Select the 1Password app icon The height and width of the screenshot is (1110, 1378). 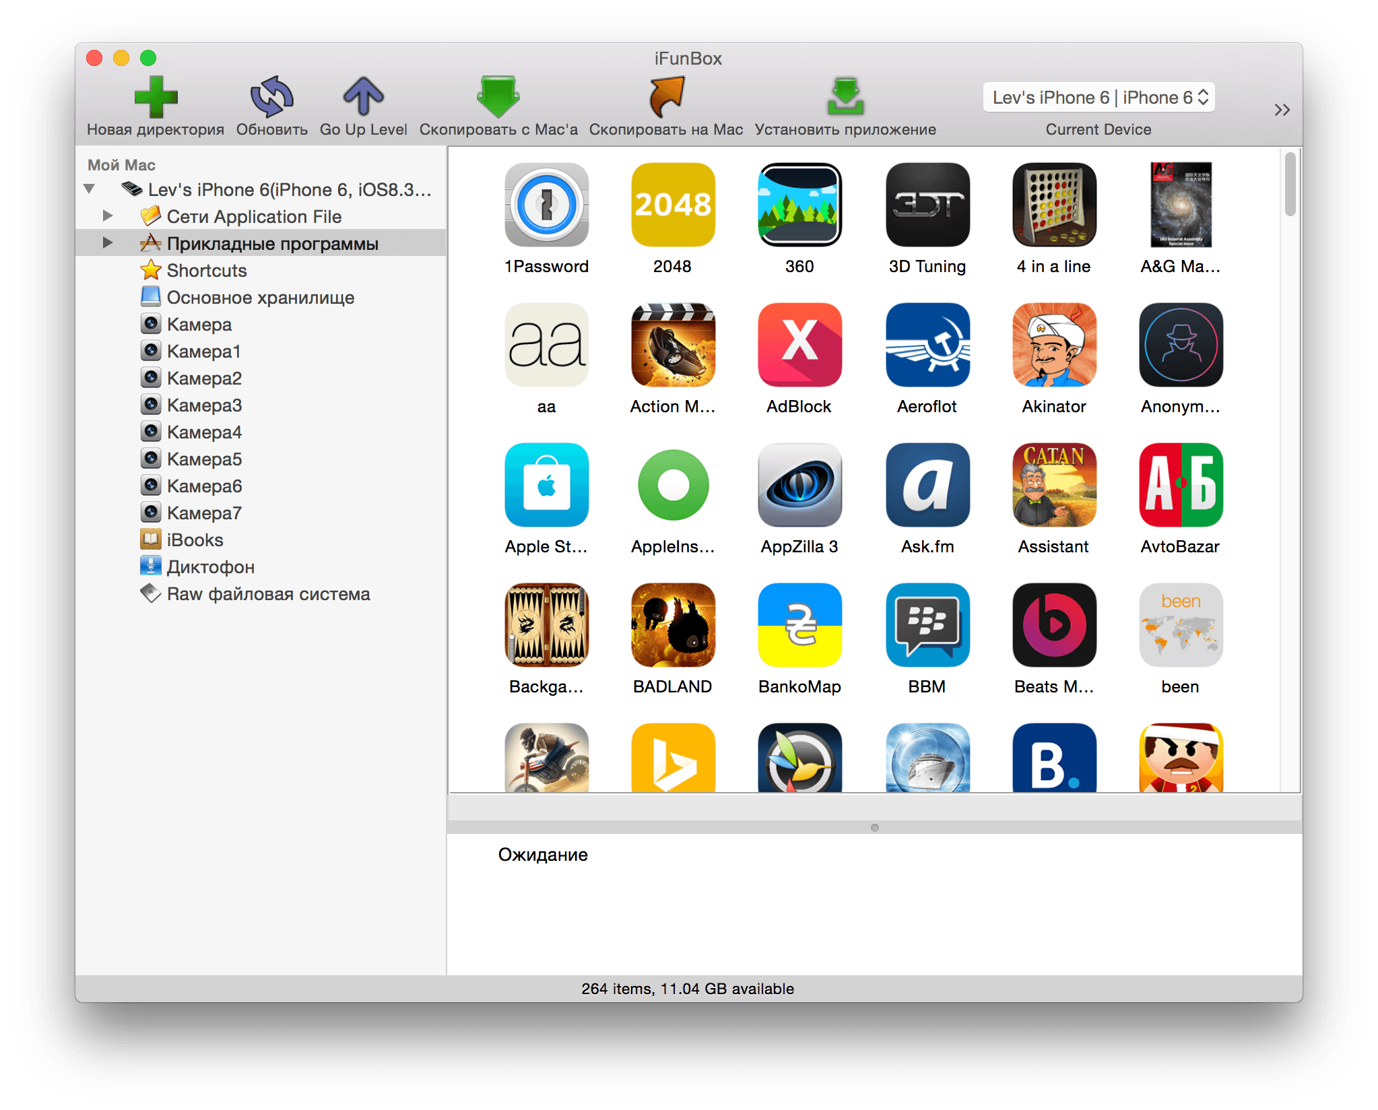546,205
